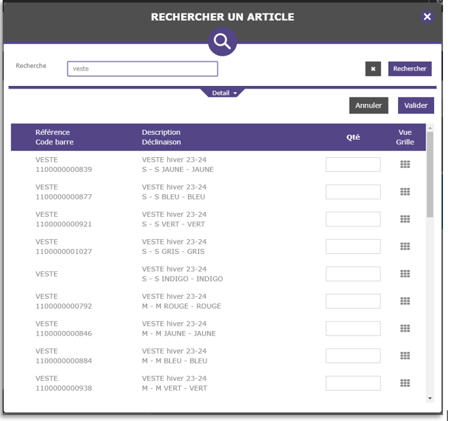Click the Déclinaison column header

pos(161,142)
